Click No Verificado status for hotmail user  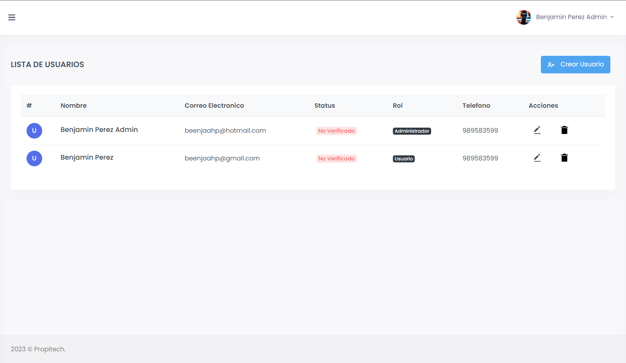(336, 131)
